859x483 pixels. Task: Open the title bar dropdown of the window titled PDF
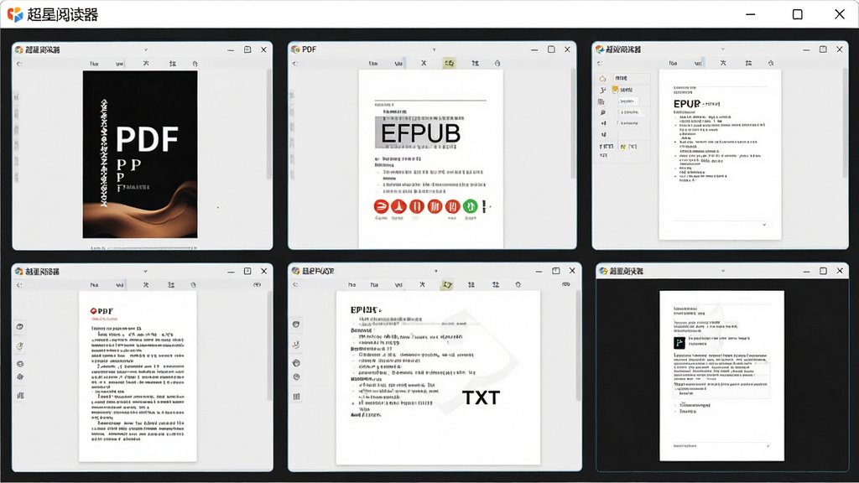point(434,49)
